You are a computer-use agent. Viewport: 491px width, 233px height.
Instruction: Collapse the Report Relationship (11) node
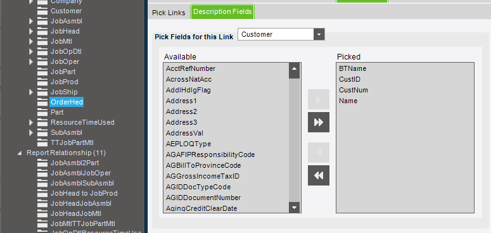(x=20, y=153)
